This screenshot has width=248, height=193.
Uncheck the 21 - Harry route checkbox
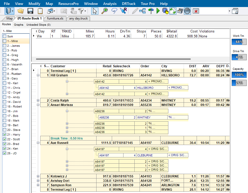click(5, 135)
